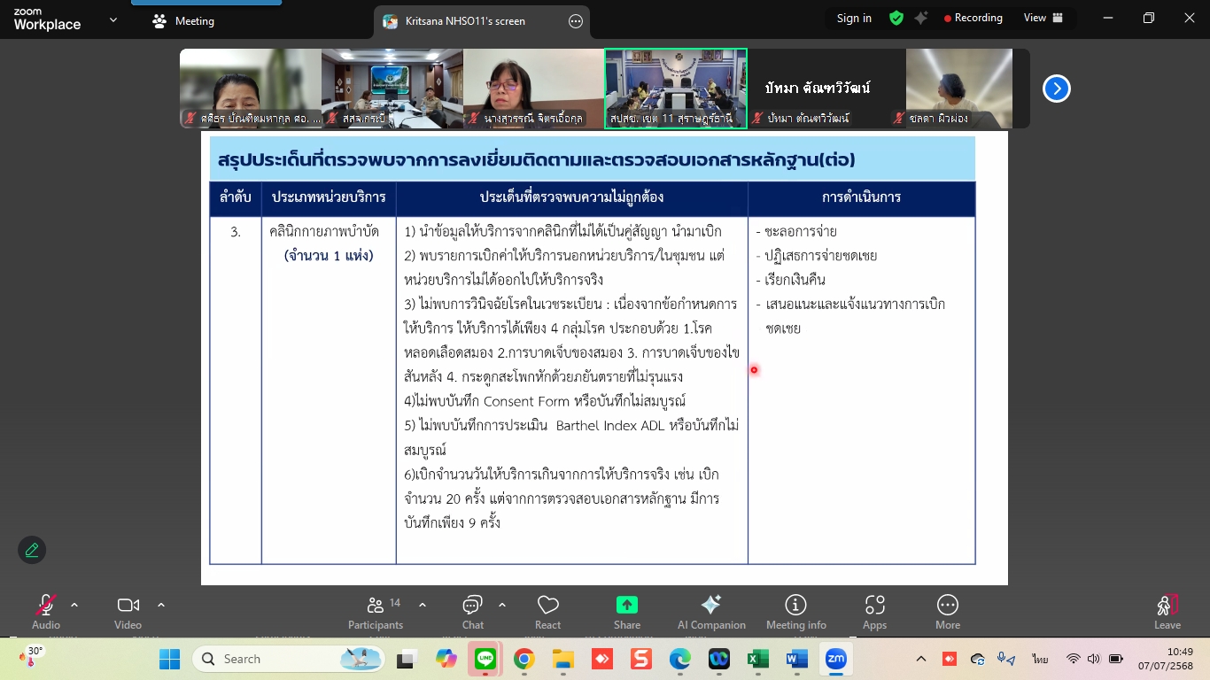Turn on the Video camera

point(128,612)
